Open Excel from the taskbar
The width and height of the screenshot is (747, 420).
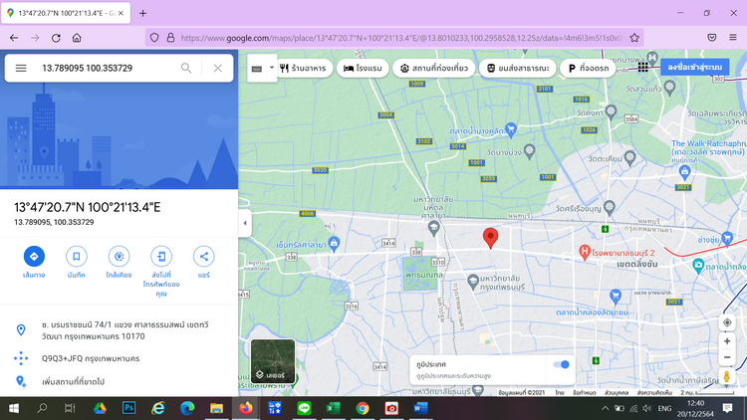333,408
